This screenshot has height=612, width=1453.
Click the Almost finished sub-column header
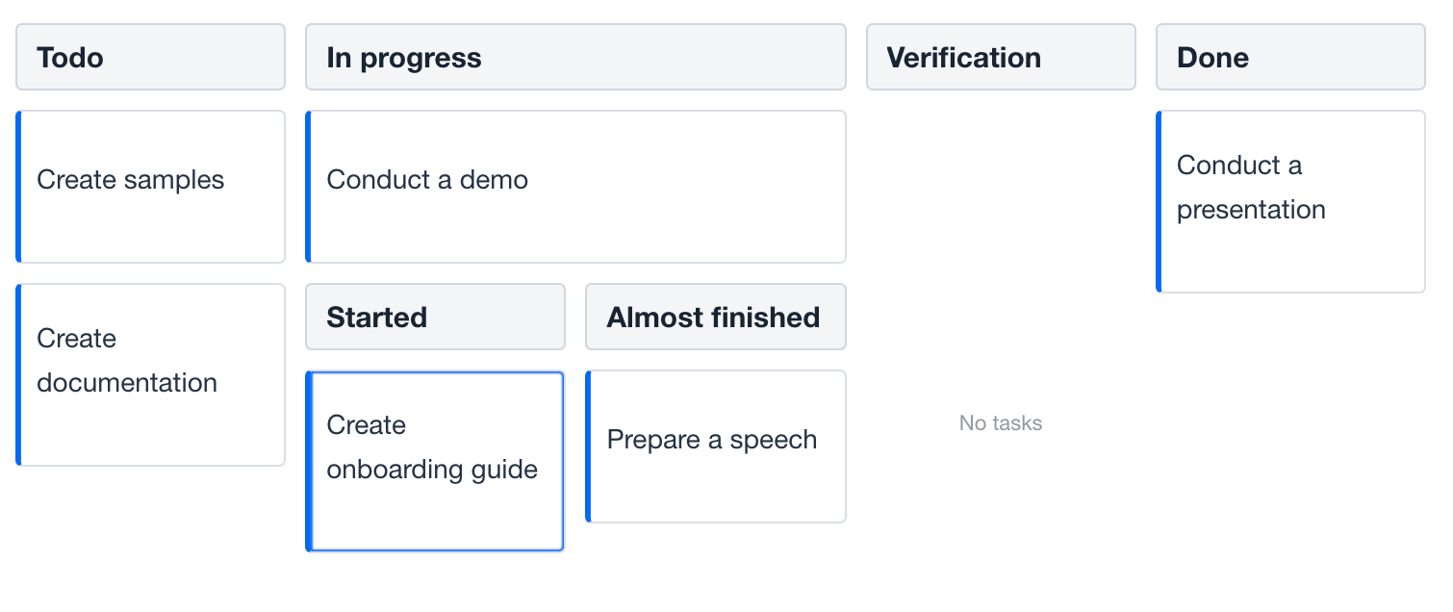[x=715, y=317]
